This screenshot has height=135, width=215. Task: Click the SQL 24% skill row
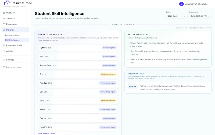[x=78, y=57]
